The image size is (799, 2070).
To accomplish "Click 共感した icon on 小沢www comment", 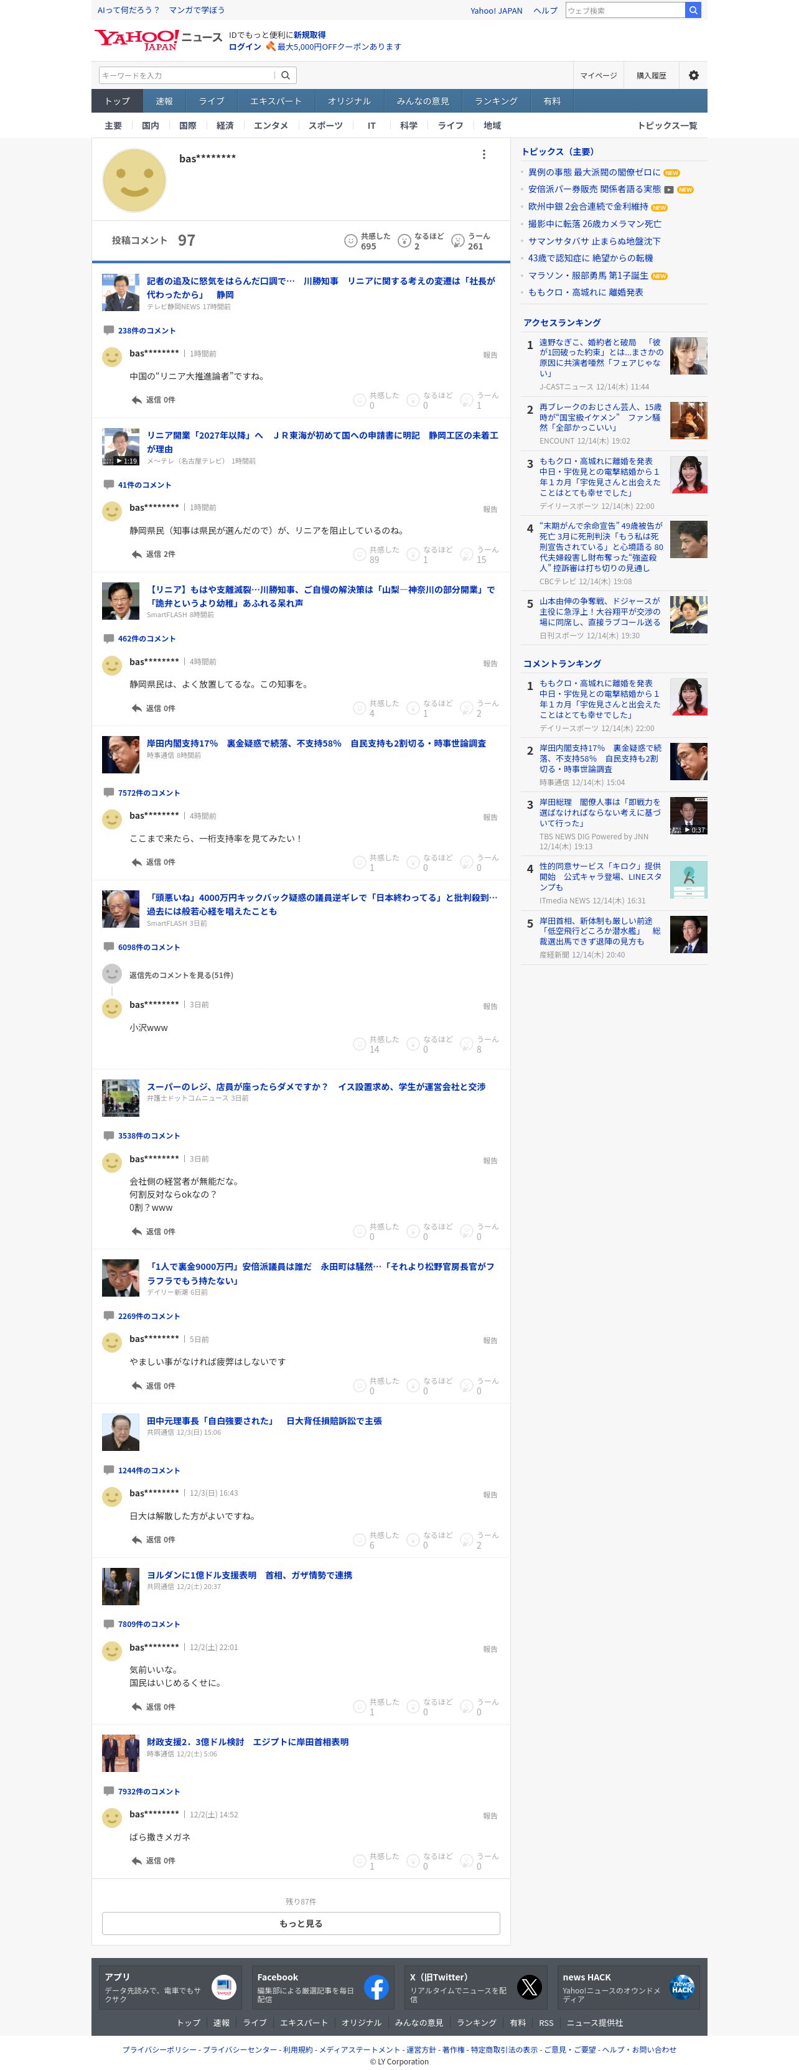I will click(359, 1044).
